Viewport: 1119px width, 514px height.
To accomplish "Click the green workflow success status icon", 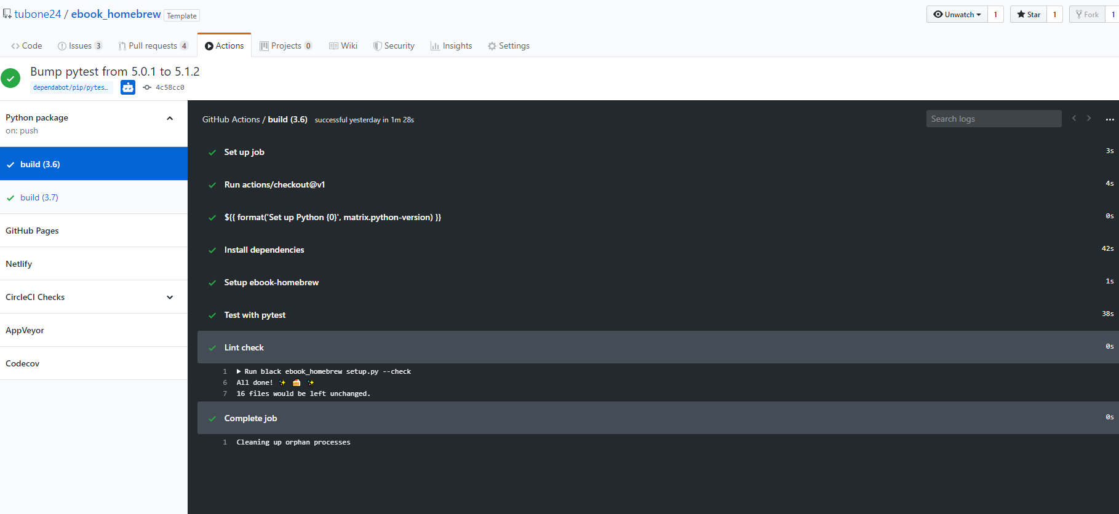I will (x=10, y=79).
